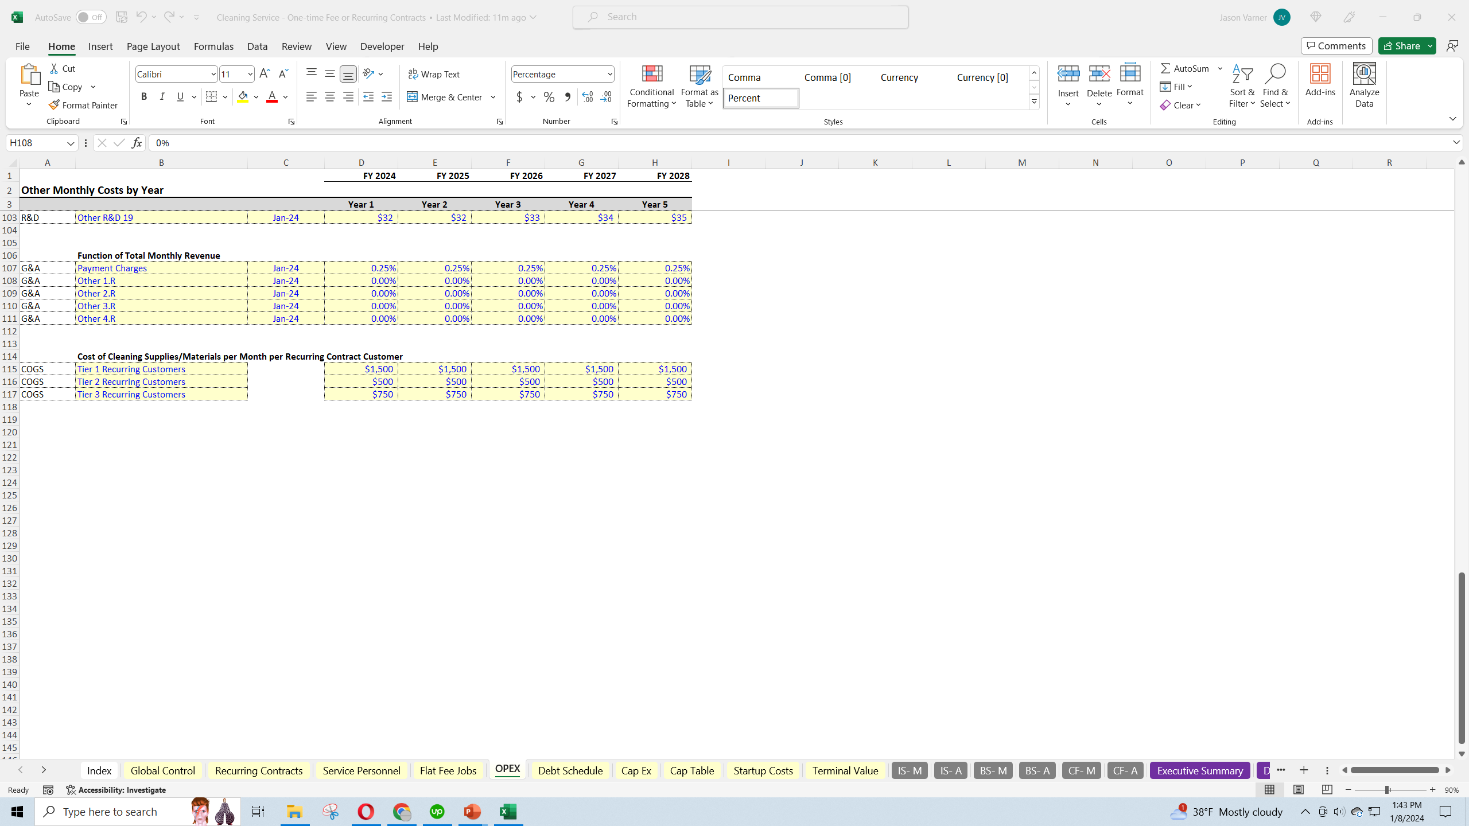1469x826 pixels.
Task: Switch to the Formulas ribbon tab
Action: [213, 46]
